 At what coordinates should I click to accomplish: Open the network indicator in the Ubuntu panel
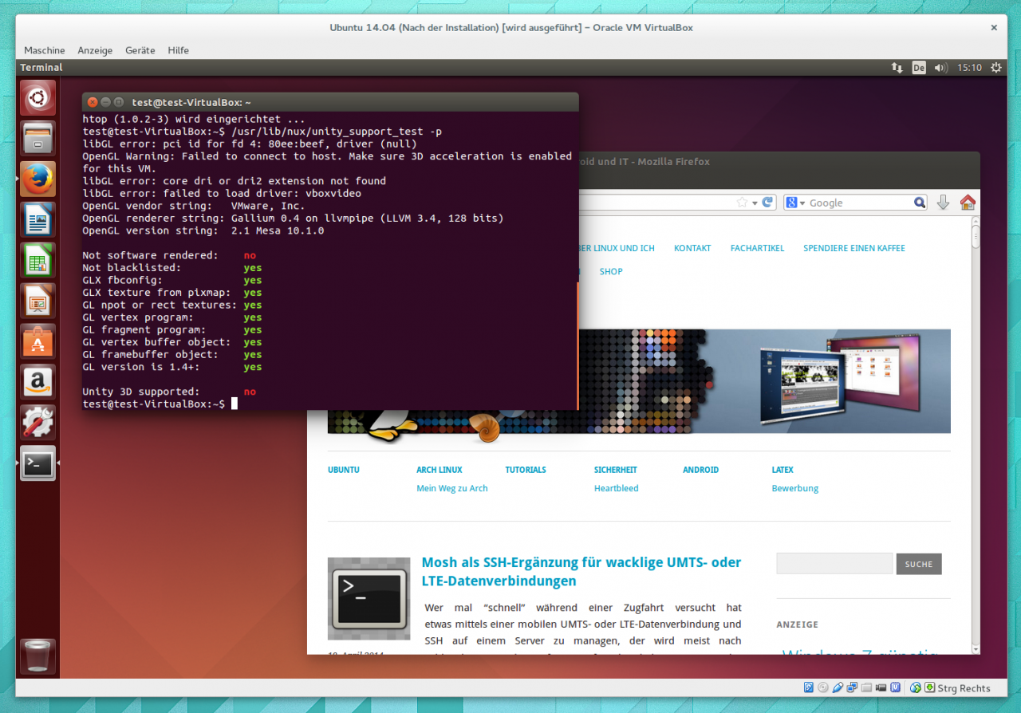897,68
